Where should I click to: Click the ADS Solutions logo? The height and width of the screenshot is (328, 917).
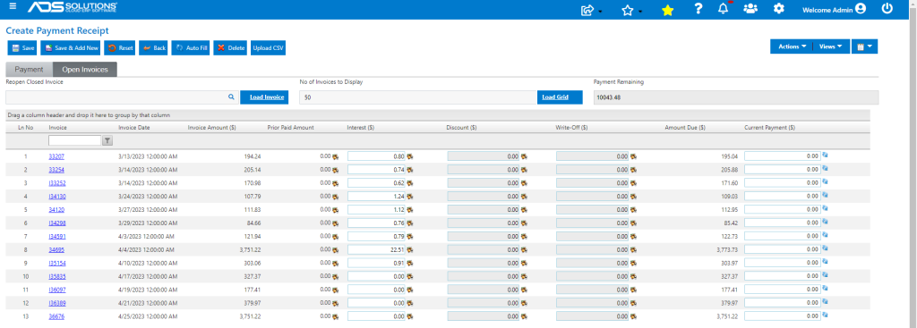(72, 7)
